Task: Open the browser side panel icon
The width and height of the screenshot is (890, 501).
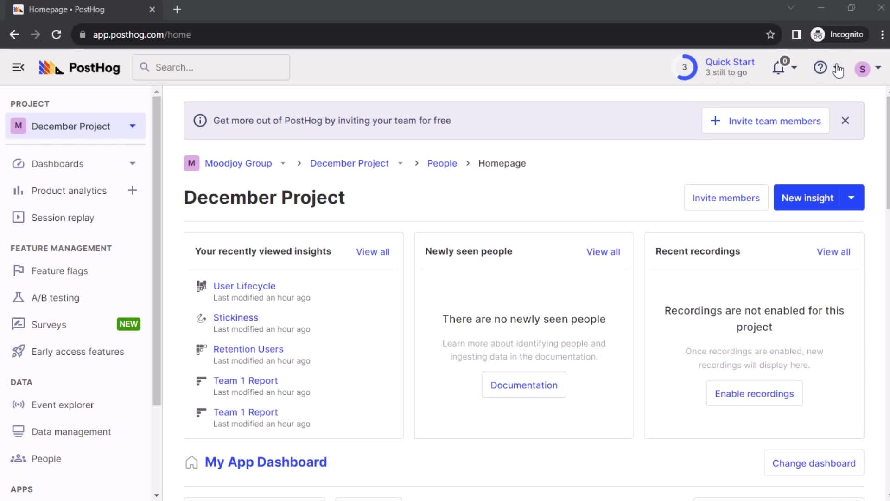Action: pos(796,34)
